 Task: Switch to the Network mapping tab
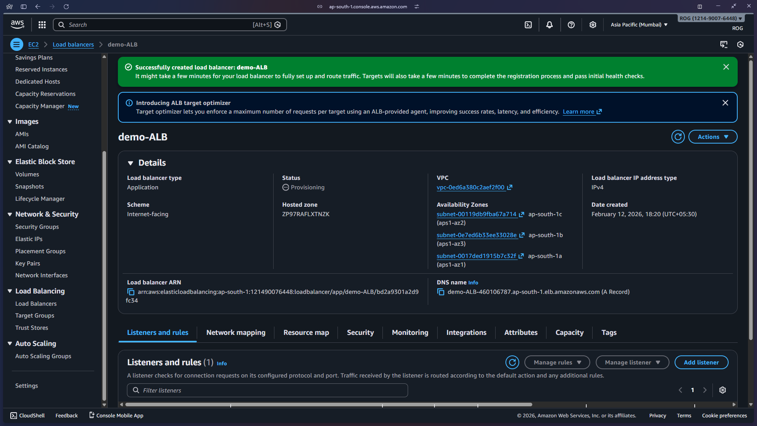tap(236, 333)
